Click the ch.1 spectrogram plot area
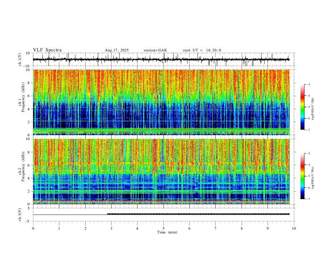Screen dimensions: 331x256 [161, 102]
